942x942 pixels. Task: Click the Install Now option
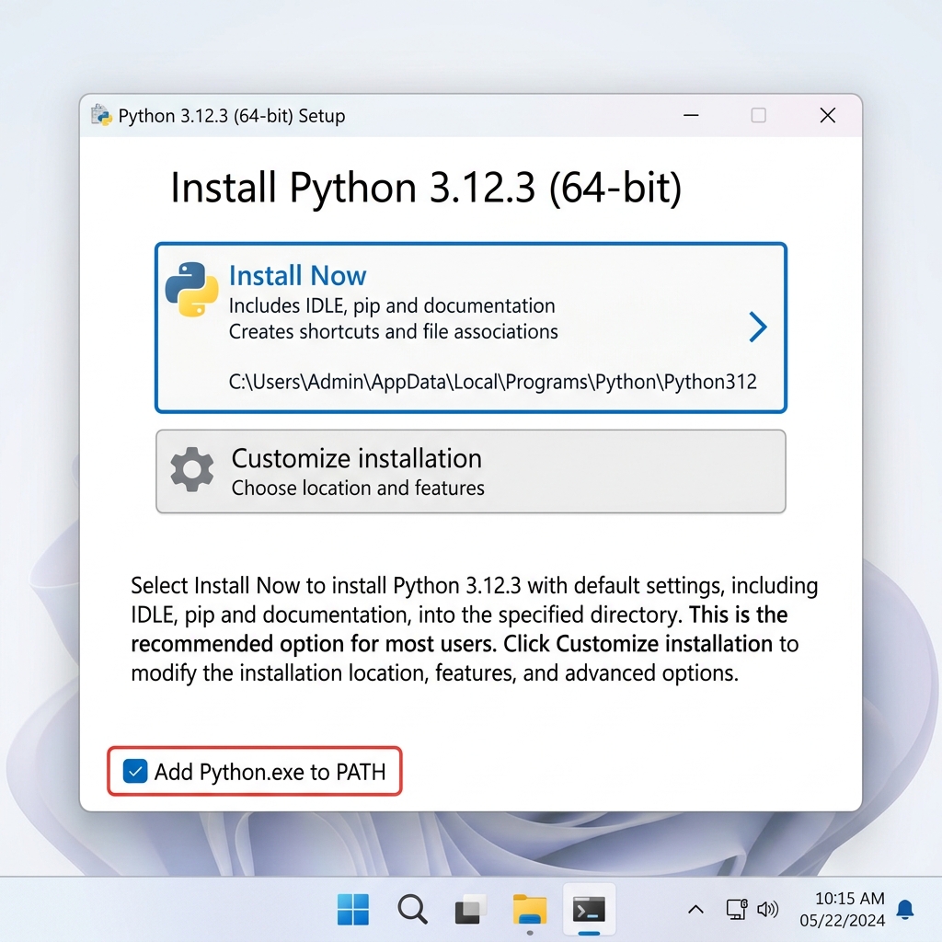click(x=470, y=327)
